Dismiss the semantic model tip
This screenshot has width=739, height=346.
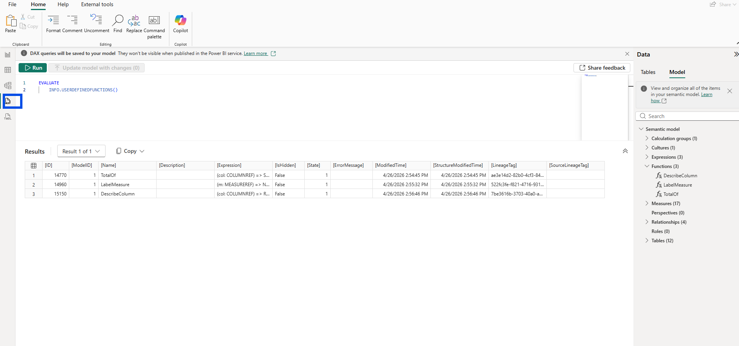click(730, 91)
